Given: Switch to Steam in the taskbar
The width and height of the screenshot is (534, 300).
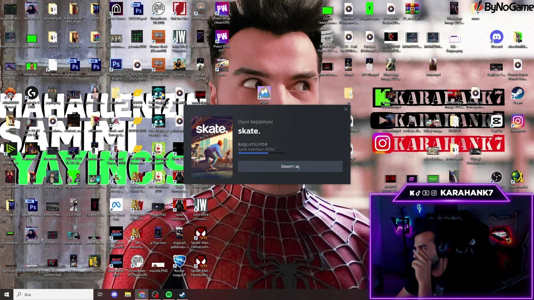Looking at the screenshot, I should 182,295.
